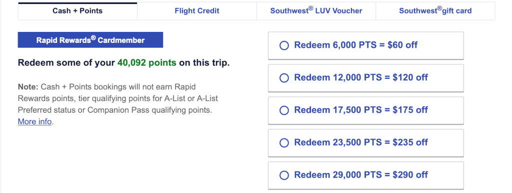Choose the $60 off option label
Image resolution: width=512 pixels, height=193 pixels.
(x=356, y=45)
